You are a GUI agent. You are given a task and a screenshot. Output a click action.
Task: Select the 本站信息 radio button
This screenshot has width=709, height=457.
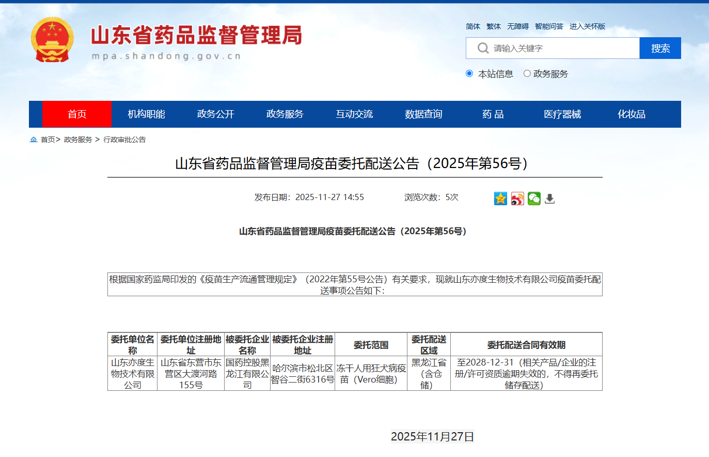click(x=470, y=73)
